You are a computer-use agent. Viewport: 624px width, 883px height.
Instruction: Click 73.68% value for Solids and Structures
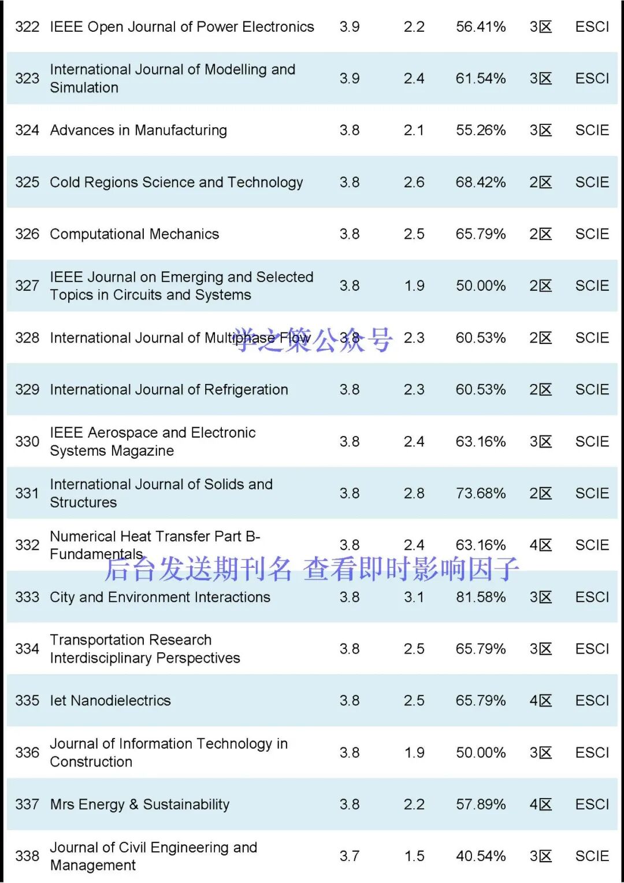[480, 493]
